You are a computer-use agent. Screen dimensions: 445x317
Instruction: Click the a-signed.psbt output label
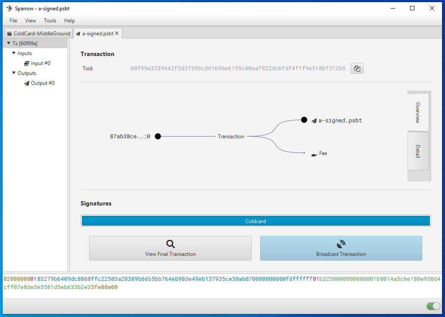tap(340, 121)
